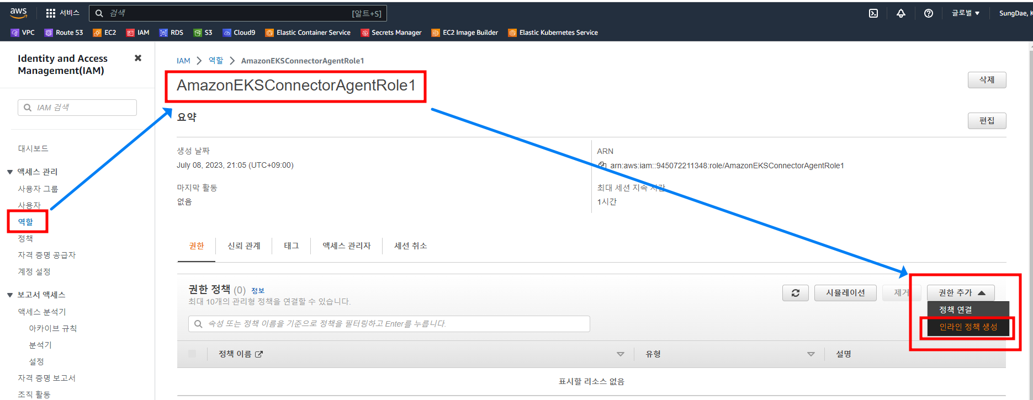Open Route 53 shortcut in favorites bar
The image size is (1033, 400).
[x=63, y=33]
